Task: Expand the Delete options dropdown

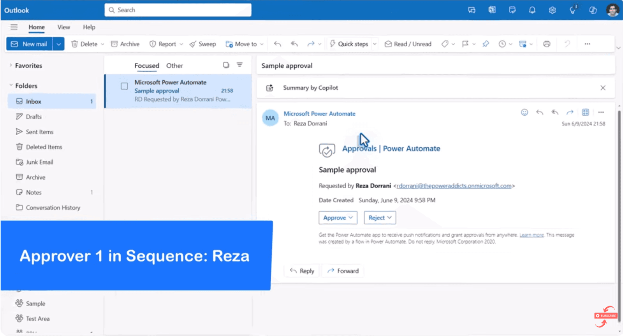Action: click(103, 44)
